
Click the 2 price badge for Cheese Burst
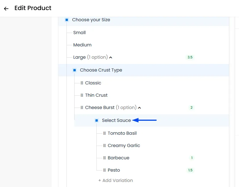[x=192, y=107]
